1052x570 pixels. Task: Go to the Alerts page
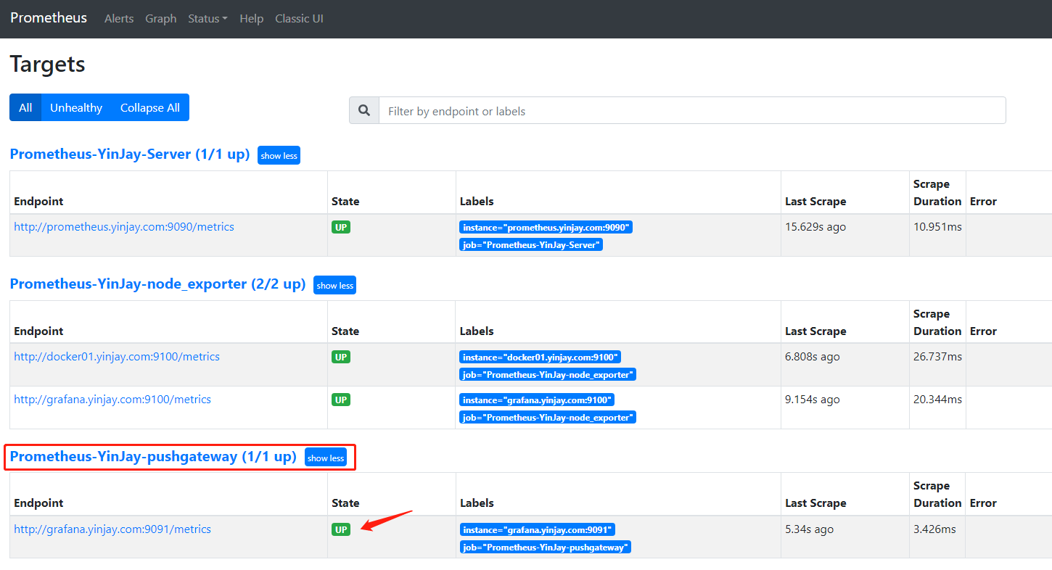119,19
